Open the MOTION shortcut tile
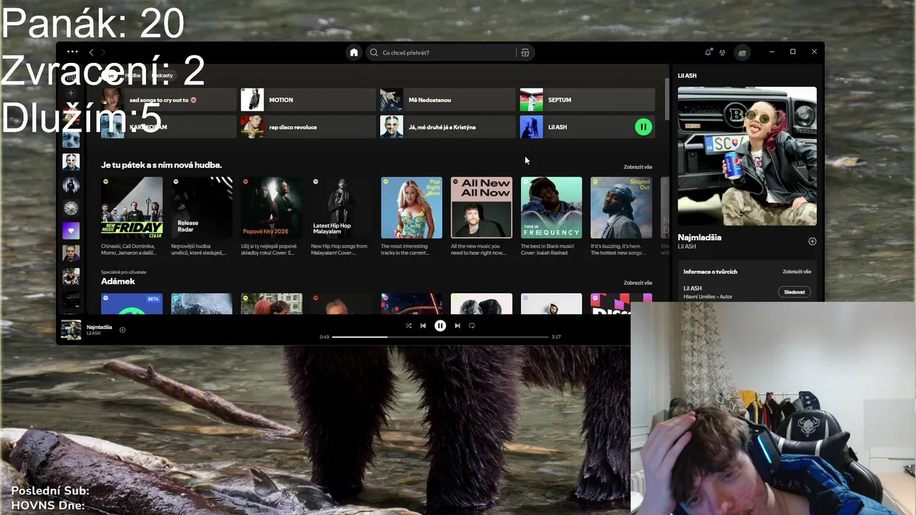Viewport: 916px width, 515px height. click(x=308, y=99)
